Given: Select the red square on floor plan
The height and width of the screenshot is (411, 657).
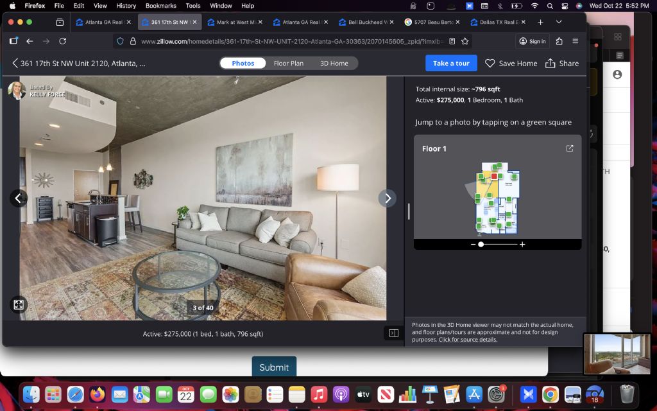Looking at the screenshot, I should [x=495, y=176].
